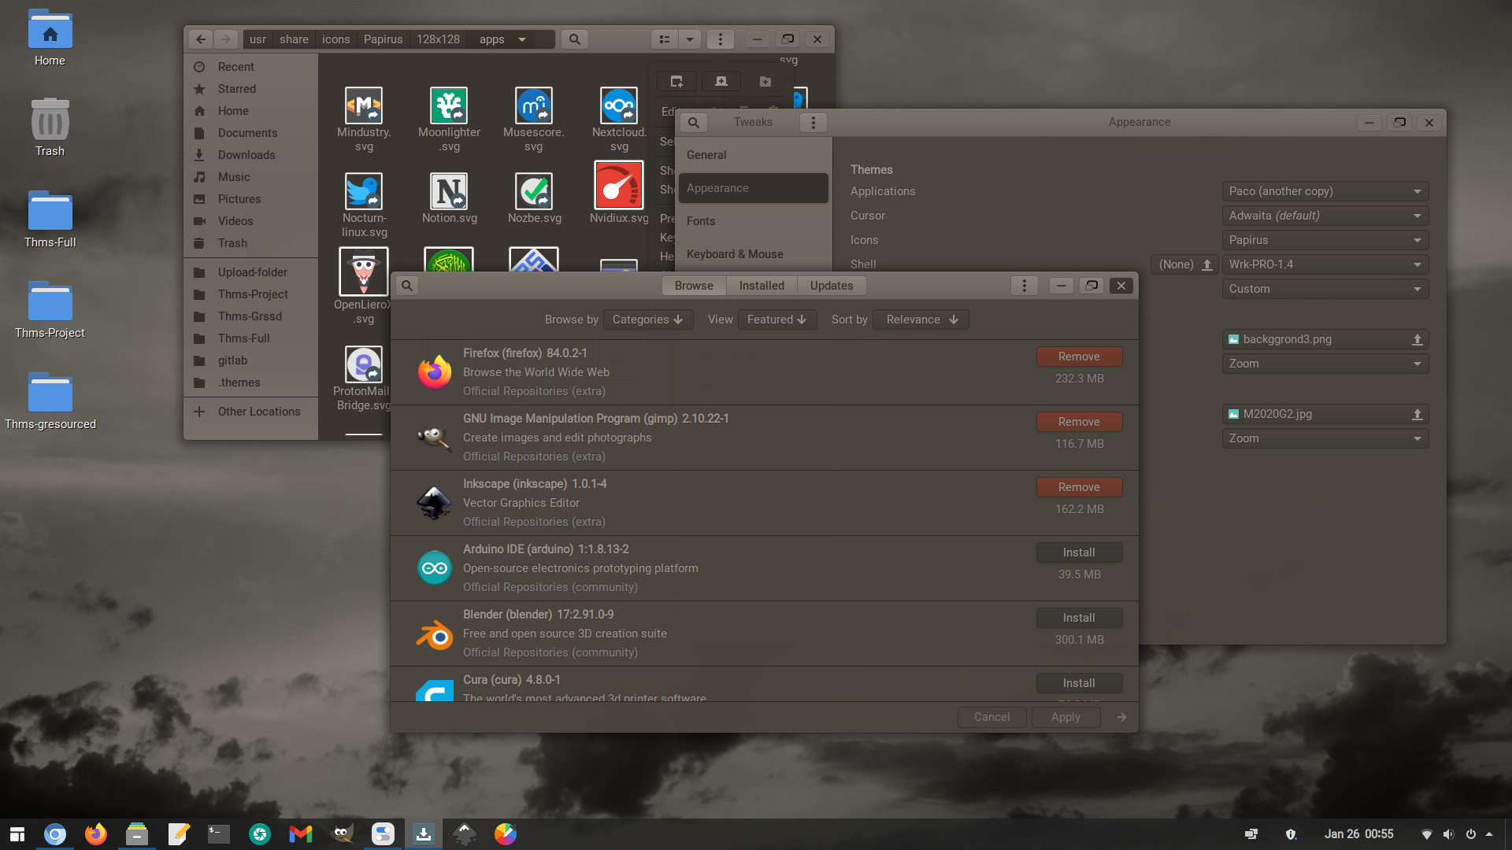1512x850 pixels.
Task: Open Firefox from the taskbar
Action: [96, 834]
